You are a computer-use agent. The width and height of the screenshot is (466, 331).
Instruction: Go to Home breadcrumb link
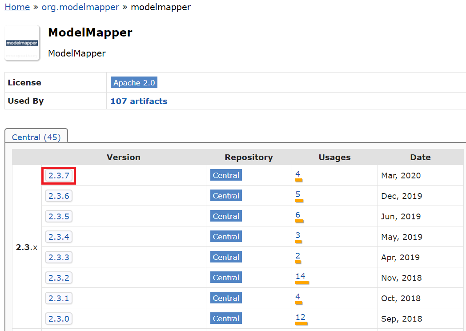click(17, 7)
